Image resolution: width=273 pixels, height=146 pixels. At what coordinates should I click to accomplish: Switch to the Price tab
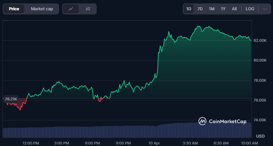point(14,9)
